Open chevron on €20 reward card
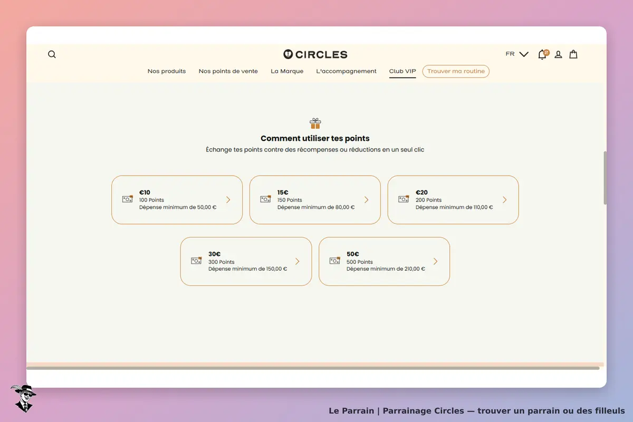The image size is (633, 422). [505, 200]
